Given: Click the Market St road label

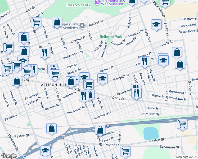Looking at the screenshot, I should pos(96,23).
